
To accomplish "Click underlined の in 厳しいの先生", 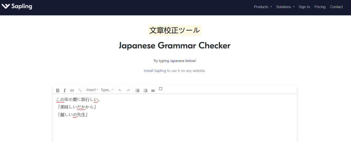I will pos(75,115).
